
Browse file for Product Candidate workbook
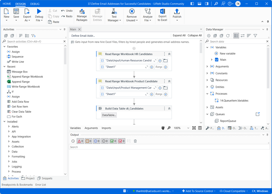pyautogui.click(x=165, y=88)
